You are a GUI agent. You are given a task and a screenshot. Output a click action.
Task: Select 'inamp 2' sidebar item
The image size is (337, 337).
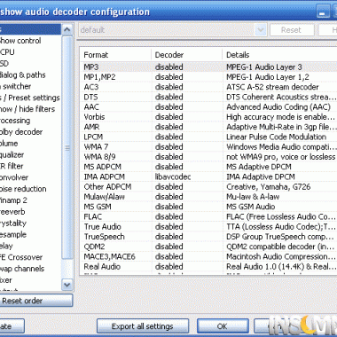pos(13,200)
